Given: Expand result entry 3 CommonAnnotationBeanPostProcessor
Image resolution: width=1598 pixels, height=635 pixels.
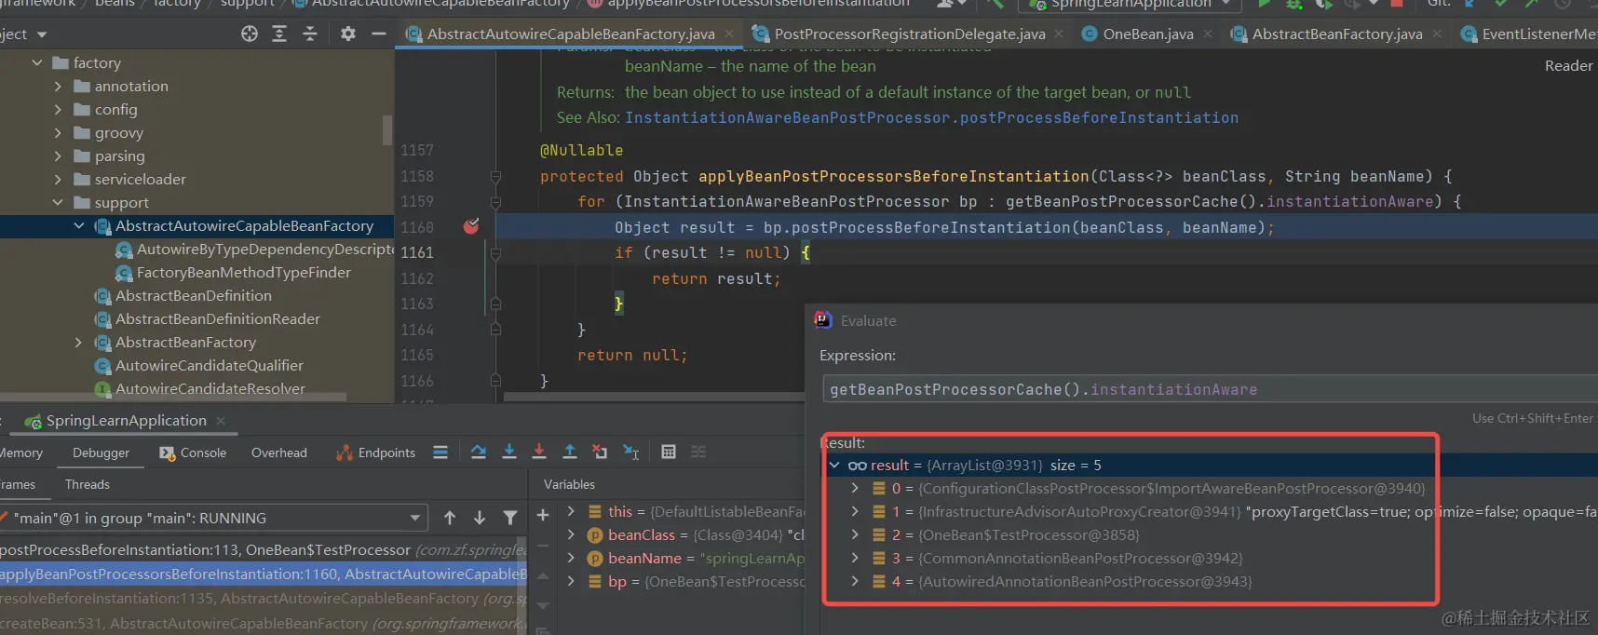Looking at the screenshot, I should pyautogui.click(x=855, y=558).
